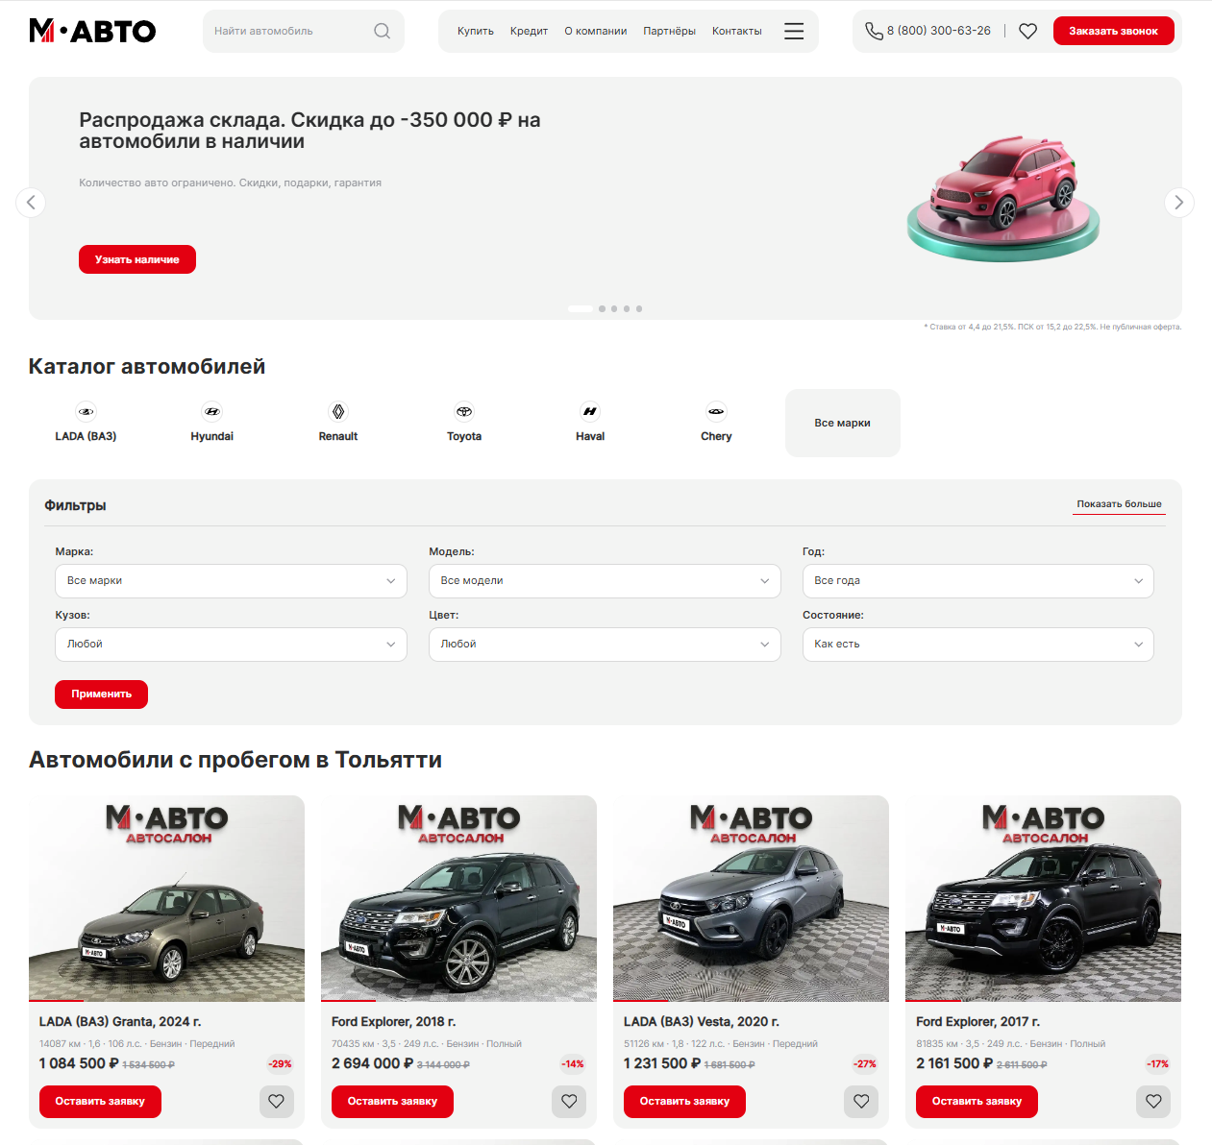The width and height of the screenshot is (1212, 1145).
Task: Click the Узнать наличие button
Action: click(137, 259)
